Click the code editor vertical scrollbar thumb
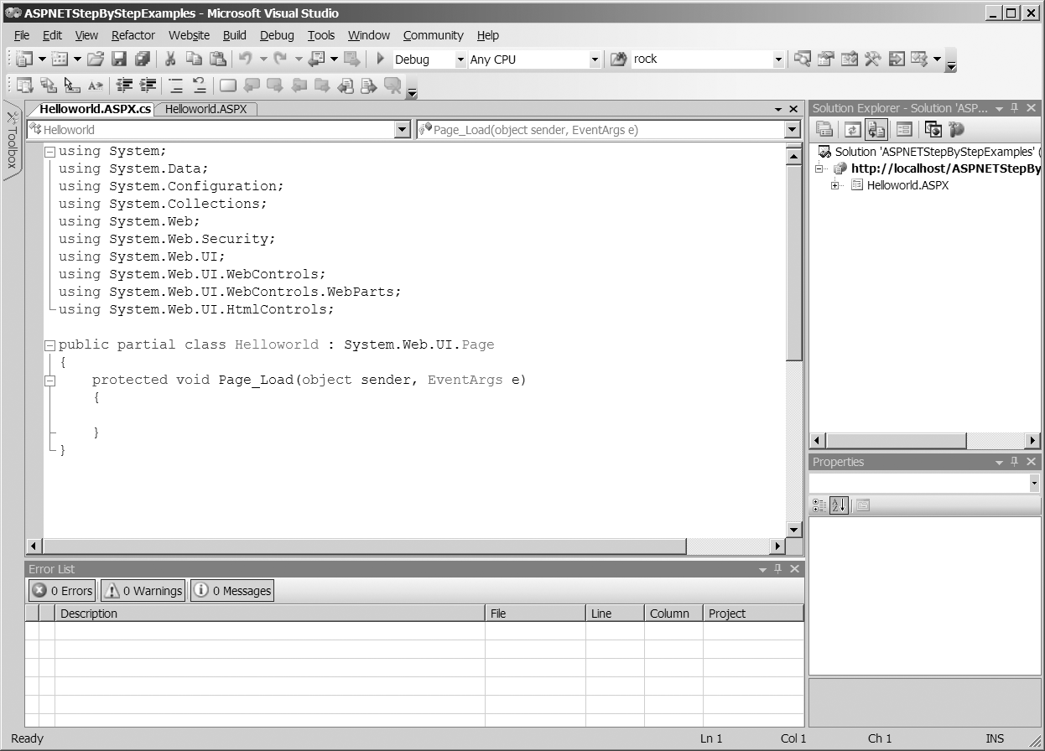Viewport: 1045px width, 751px height. (793, 262)
